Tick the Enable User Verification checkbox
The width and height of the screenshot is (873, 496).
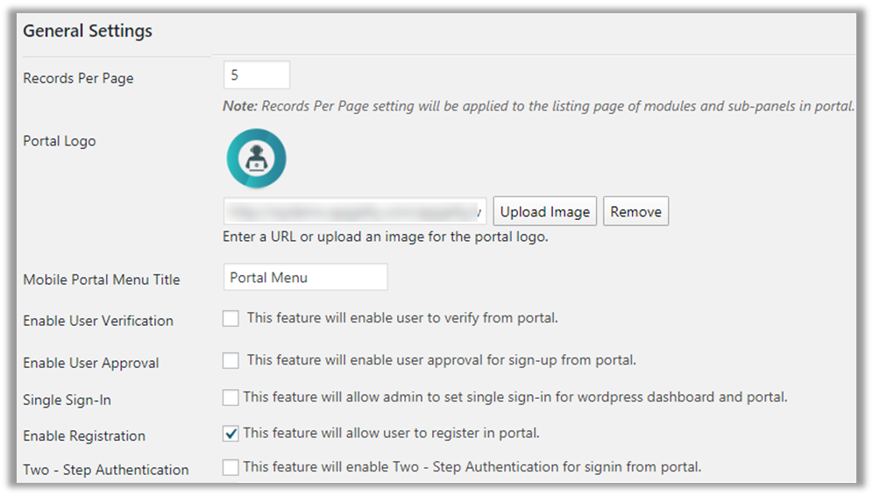pyautogui.click(x=231, y=319)
